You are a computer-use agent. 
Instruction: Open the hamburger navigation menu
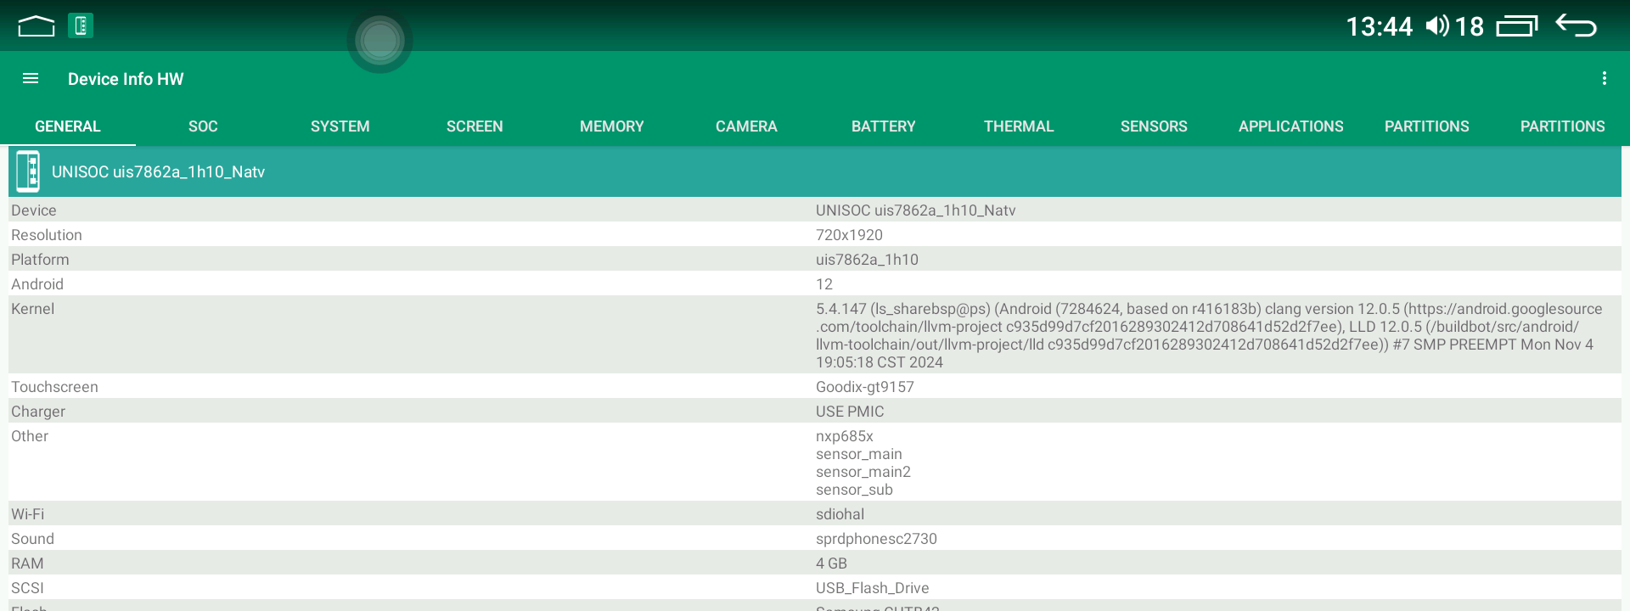click(31, 79)
